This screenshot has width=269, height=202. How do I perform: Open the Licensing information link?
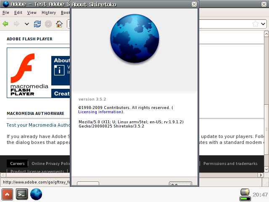tap(100, 112)
